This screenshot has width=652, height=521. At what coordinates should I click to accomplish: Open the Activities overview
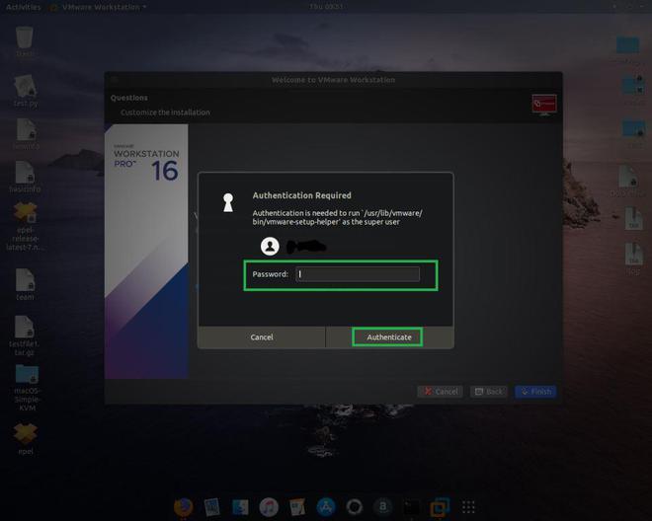pos(24,7)
